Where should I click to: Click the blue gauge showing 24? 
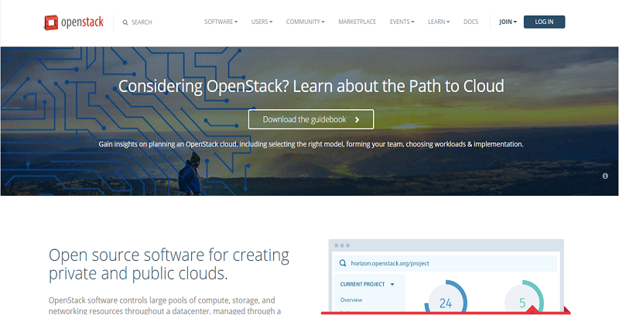pyautogui.click(x=446, y=297)
